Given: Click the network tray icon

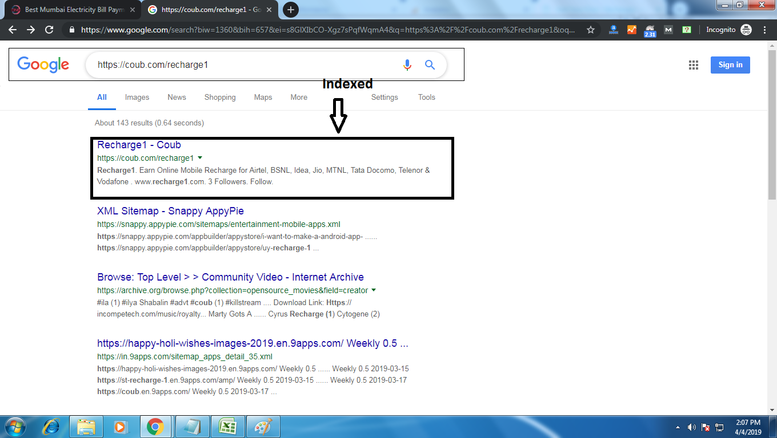Looking at the screenshot, I should pyautogui.click(x=719, y=427).
